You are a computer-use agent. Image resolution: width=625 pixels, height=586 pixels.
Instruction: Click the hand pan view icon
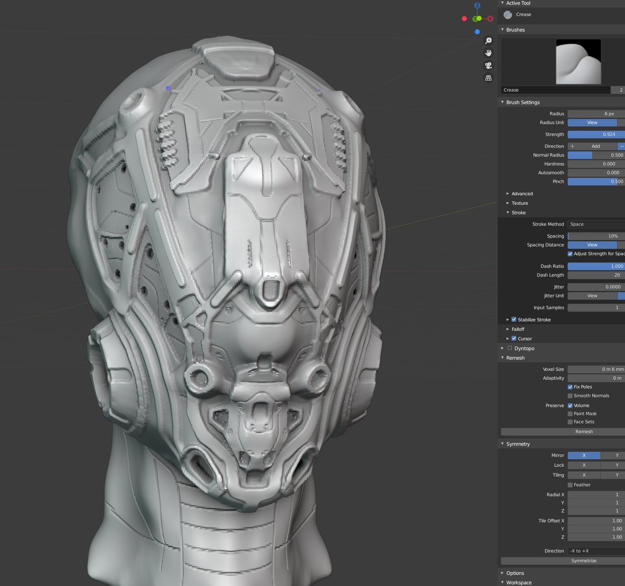[x=488, y=53]
